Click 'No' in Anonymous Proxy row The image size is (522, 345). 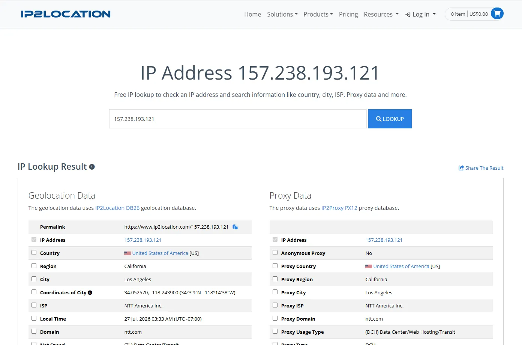pos(369,253)
